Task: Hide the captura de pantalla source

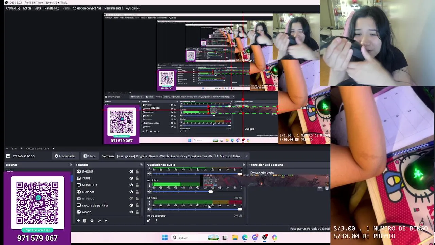Action: tap(131, 205)
